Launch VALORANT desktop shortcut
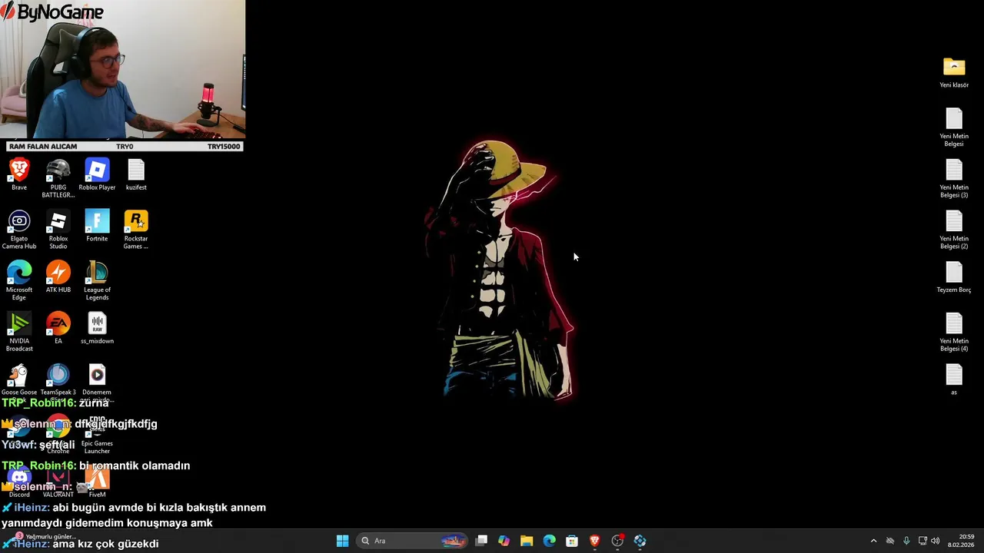Viewport: 984px width, 553px height. (58, 482)
